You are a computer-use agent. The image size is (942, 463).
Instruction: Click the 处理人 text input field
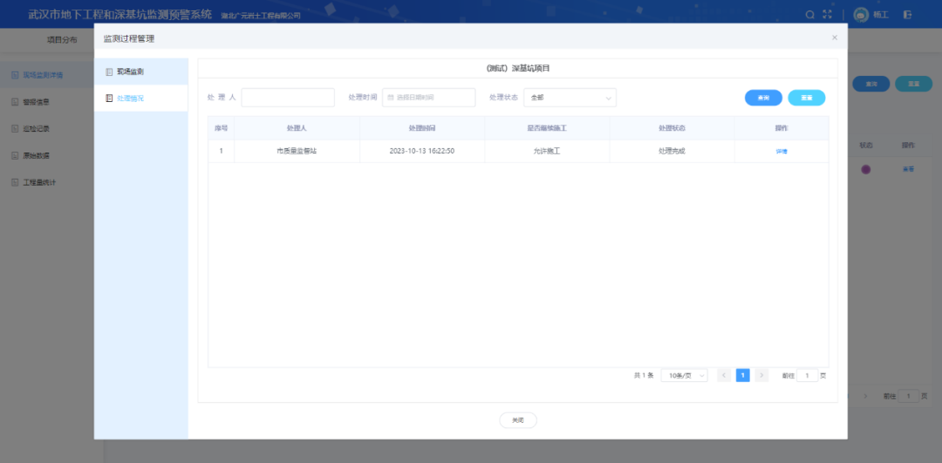point(287,98)
